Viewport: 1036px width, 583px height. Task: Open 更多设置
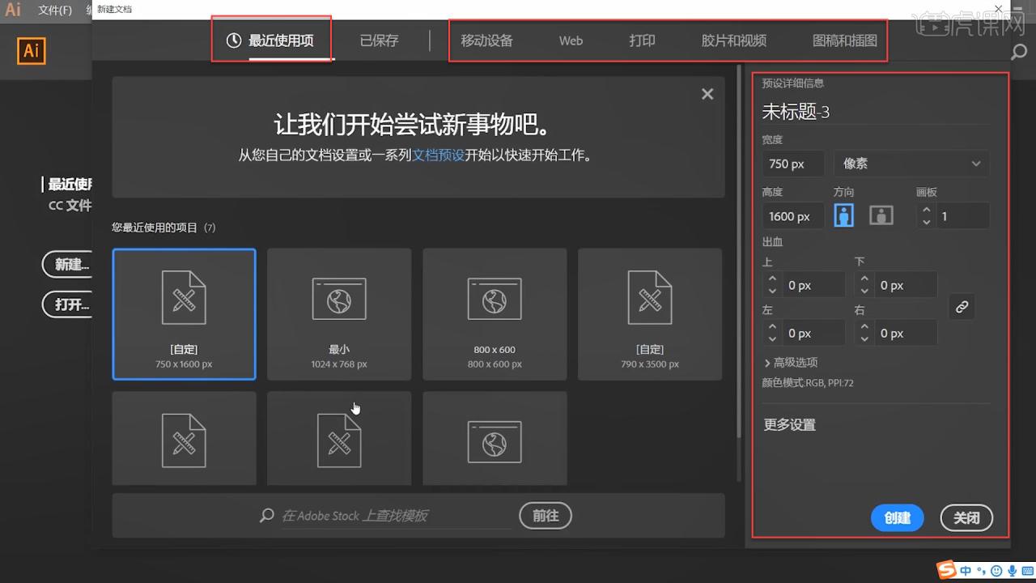click(x=789, y=425)
